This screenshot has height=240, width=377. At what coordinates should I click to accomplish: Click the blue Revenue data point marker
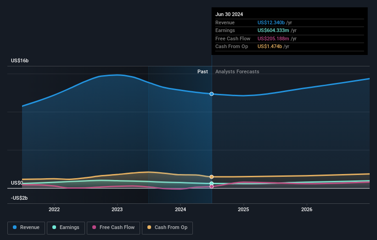tap(212, 94)
